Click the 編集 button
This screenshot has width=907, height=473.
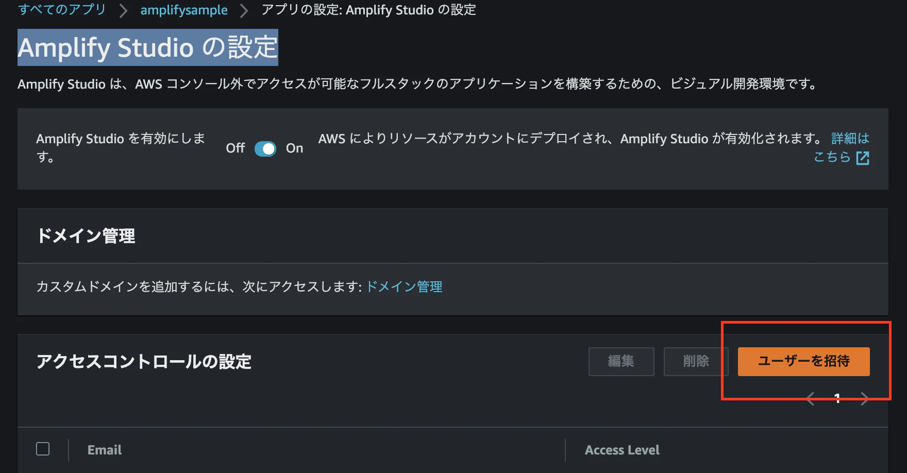pyautogui.click(x=621, y=361)
